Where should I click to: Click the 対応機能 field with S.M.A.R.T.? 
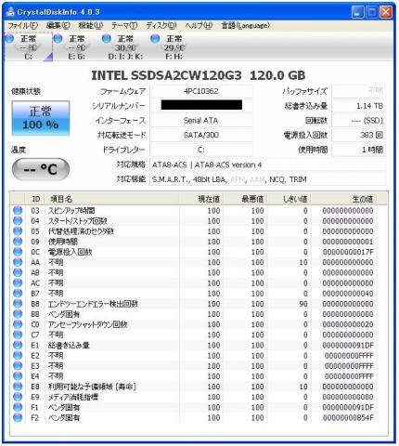tap(268, 179)
